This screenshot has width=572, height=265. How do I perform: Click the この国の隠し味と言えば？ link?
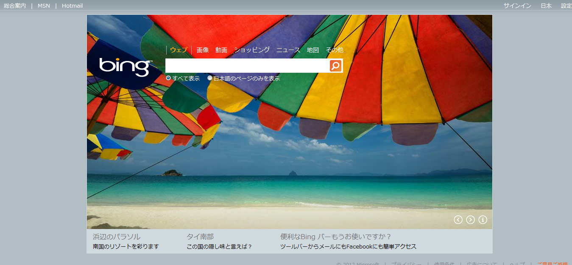pyautogui.click(x=219, y=246)
